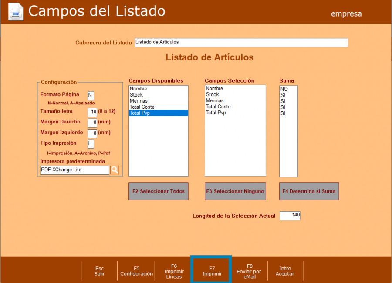Click the printer search magnifier icon
Viewport: 392px width, 283px height.
point(115,170)
